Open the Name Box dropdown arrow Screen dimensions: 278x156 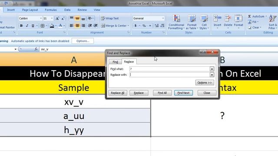(x=16, y=49)
